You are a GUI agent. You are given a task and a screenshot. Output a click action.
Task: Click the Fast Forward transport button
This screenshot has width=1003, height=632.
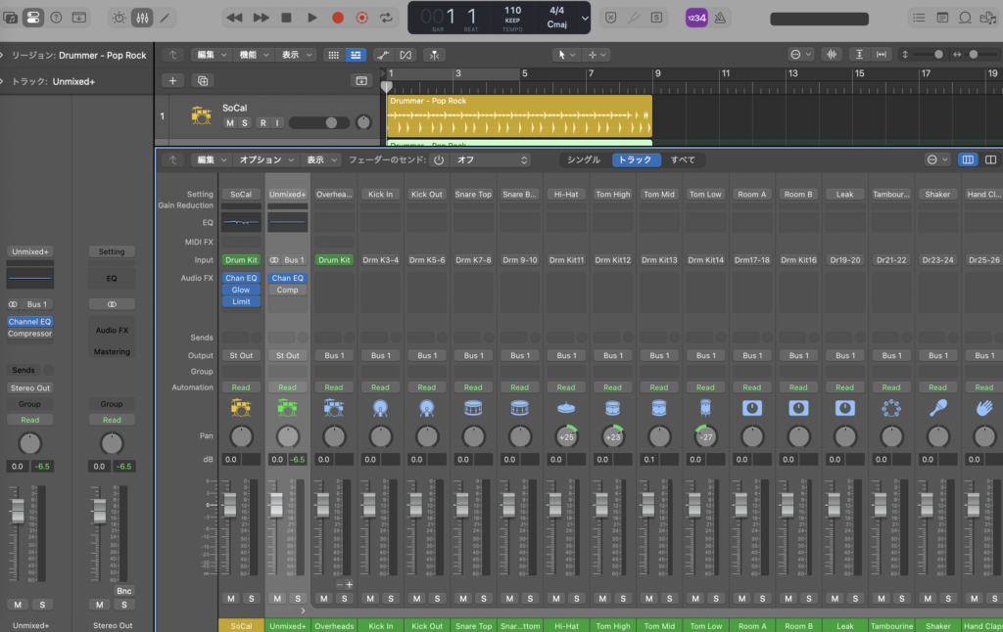261,18
